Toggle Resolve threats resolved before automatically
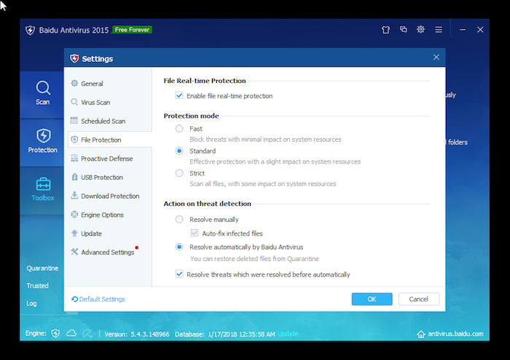The image size is (510, 360). (179, 274)
